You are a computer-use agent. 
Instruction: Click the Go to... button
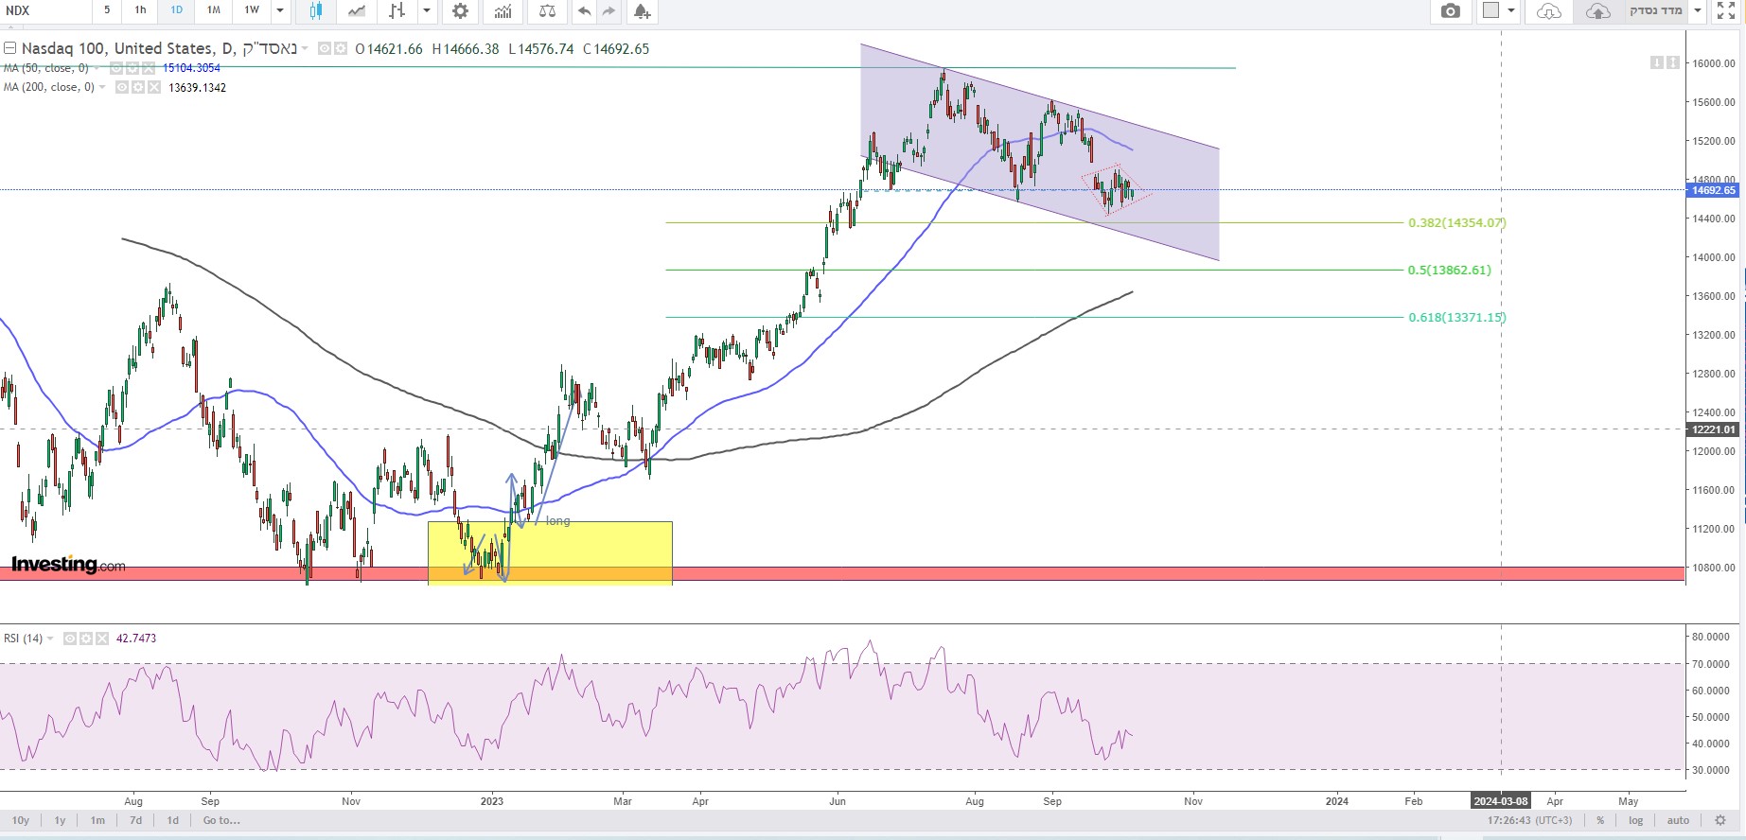[221, 820]
